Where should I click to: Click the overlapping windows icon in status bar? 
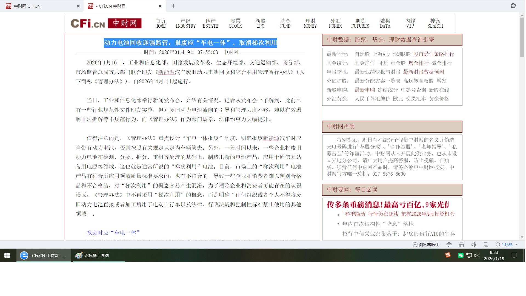486,245
